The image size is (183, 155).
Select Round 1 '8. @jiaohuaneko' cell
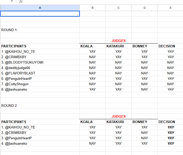40,89
